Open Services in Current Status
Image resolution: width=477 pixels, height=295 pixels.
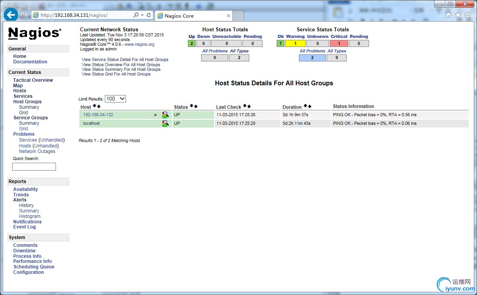point(23,96)
